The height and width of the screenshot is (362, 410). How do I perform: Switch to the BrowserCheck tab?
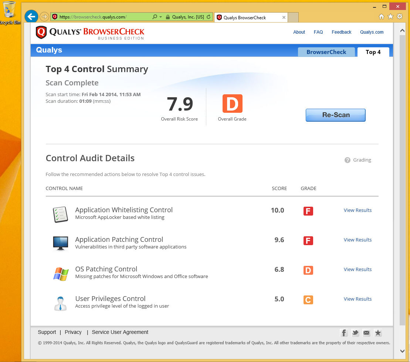click(x=326, y=52)
